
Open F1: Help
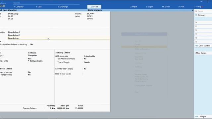(198, 7)
